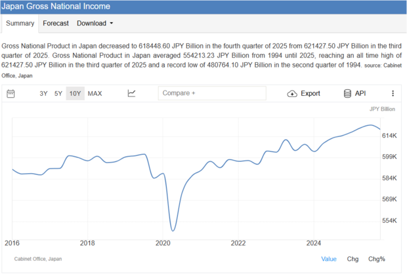This screenshot has width=407, height=278.
Task: Click the API label text
Action: click(360, 94)
